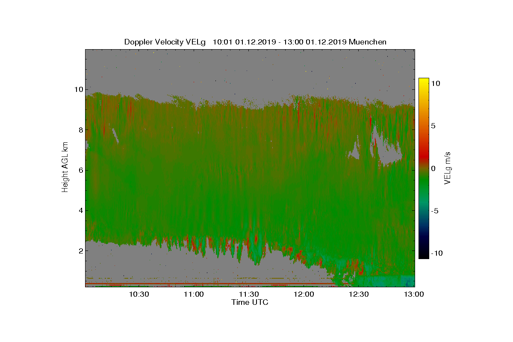Viewport: 513px width, 342px height.
Task: Click the 'VELg m/s' colorbar label
Action: pos(448,168)
